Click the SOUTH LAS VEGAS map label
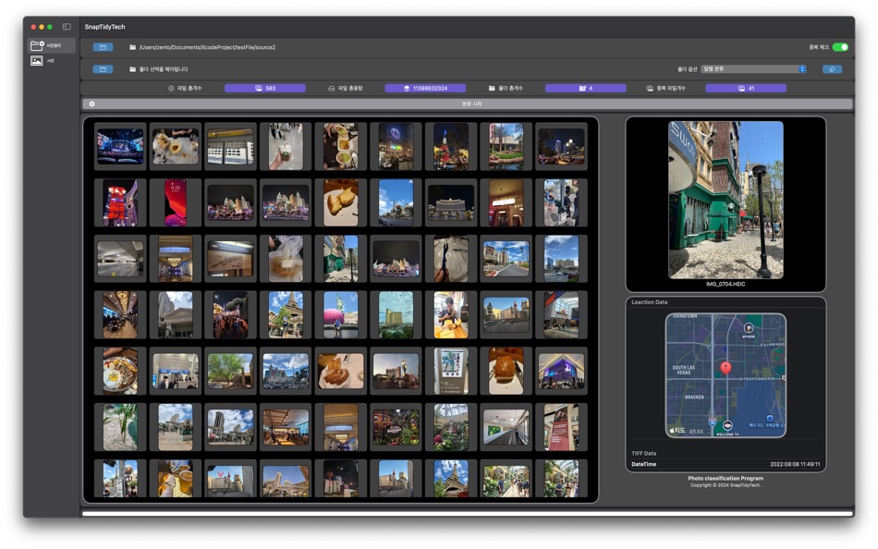The width and height of the screenshot is (878, 549). tap(684, 371)
